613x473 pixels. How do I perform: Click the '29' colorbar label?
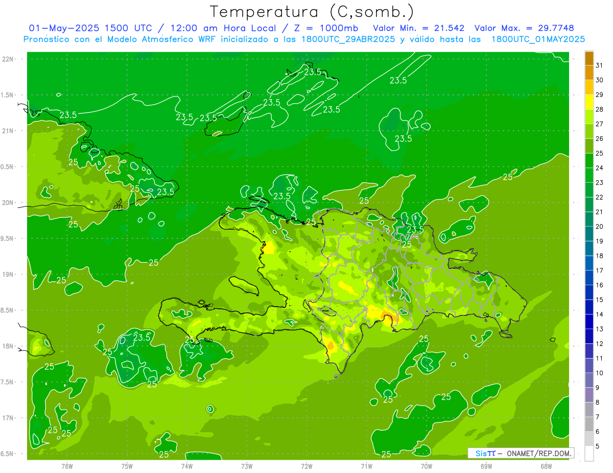coord(600,94)
